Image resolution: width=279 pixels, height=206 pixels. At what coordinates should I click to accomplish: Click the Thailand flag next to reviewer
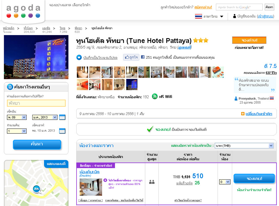click(272, 98)
